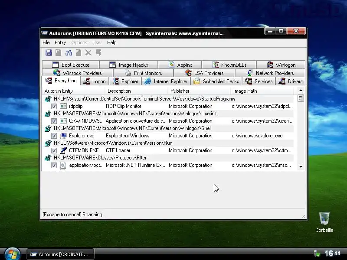Switch to the Drivers tab
The width and height of the screenshot is (347, 260).
291,81
